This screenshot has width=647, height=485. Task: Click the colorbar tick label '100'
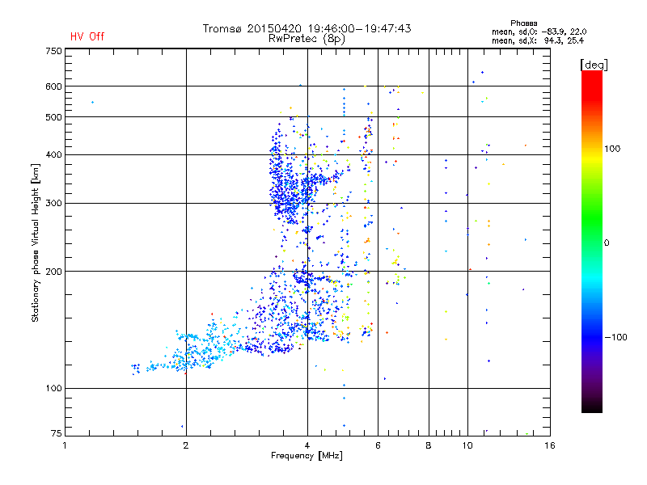(x=612, y=149)
